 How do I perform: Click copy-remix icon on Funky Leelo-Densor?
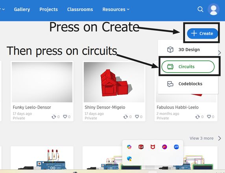click(x=54, y=117)
